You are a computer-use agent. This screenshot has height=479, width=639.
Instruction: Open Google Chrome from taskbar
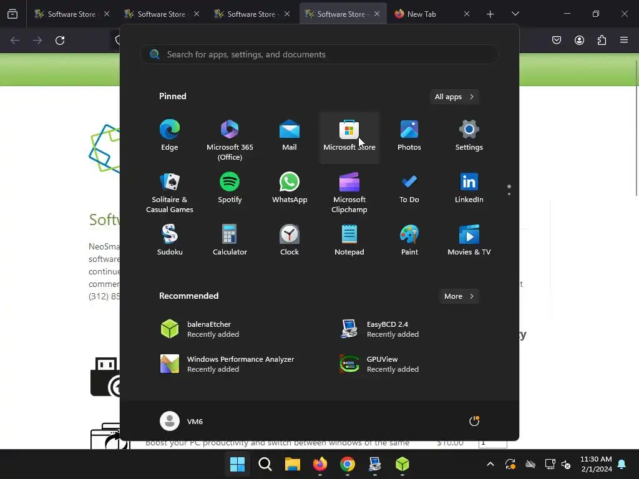point(347,464)
